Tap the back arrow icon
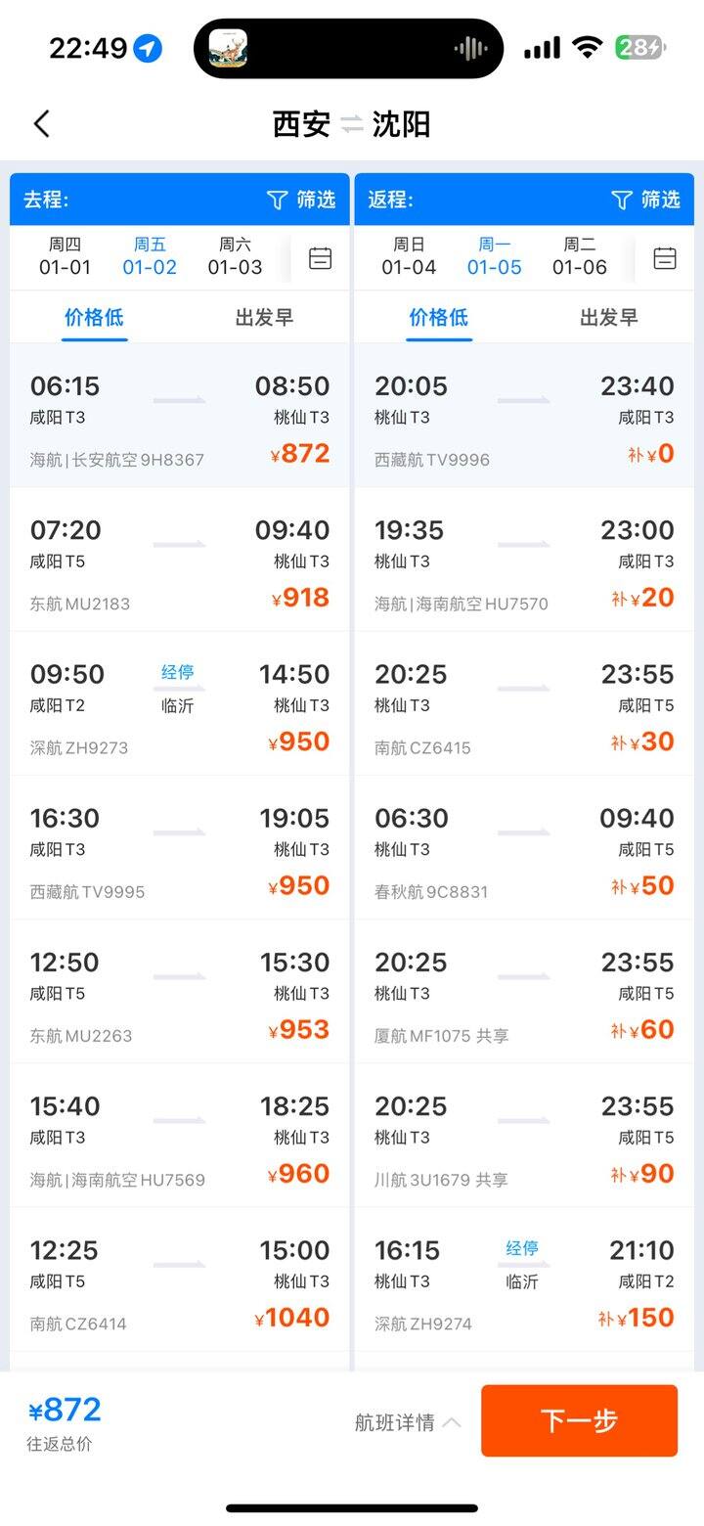The height and width of the screenshot is (1526, 704). (x=41, y=124)
